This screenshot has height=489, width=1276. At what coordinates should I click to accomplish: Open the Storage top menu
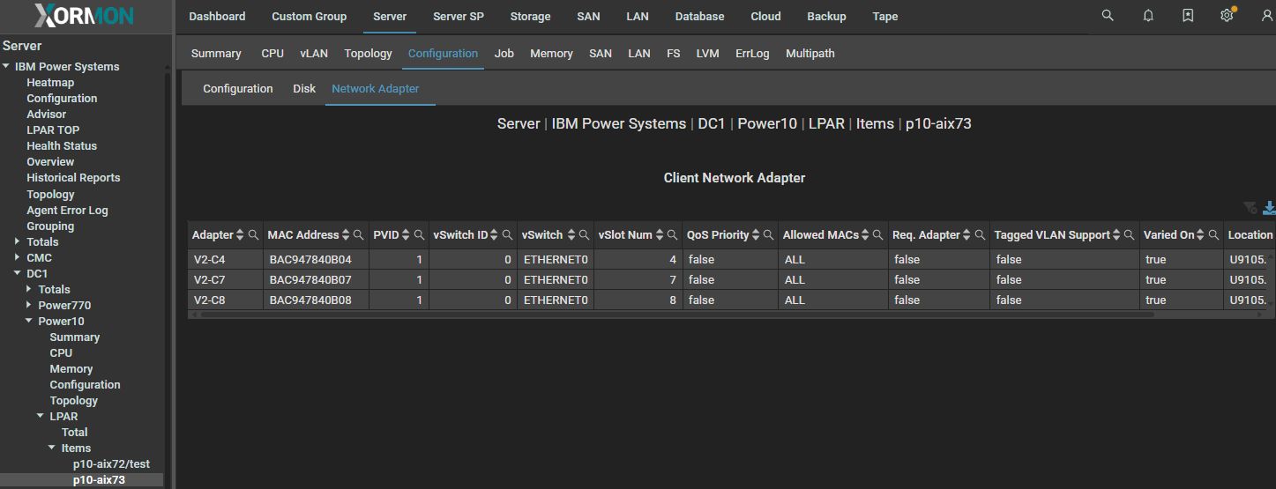pyautogui.click(x=530, y=16)
